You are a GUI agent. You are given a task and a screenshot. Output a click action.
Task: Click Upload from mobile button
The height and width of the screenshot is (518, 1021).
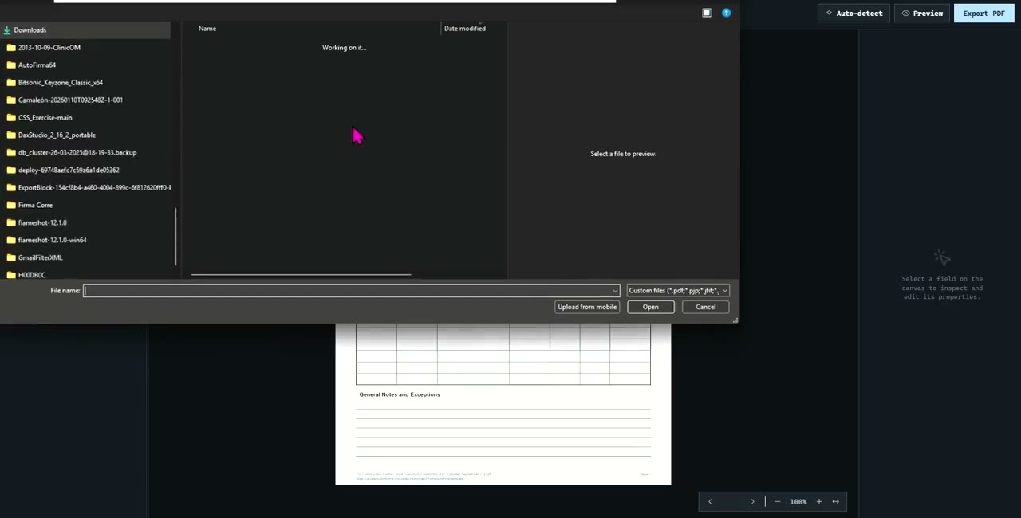(587, 307)
